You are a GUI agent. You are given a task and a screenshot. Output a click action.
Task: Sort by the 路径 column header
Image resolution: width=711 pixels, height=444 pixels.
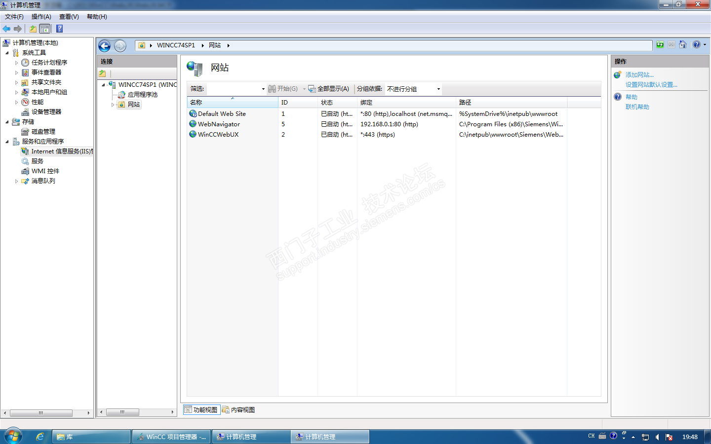coord(512,103)
